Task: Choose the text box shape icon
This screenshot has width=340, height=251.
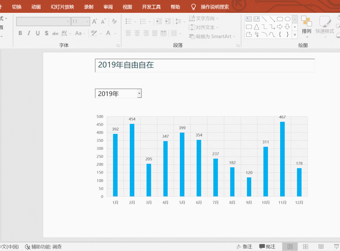Action: coord(249,19)
